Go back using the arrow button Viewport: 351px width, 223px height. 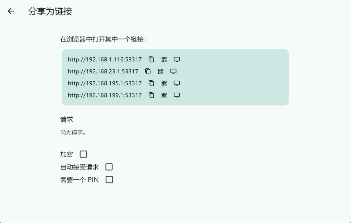(11, 11)
